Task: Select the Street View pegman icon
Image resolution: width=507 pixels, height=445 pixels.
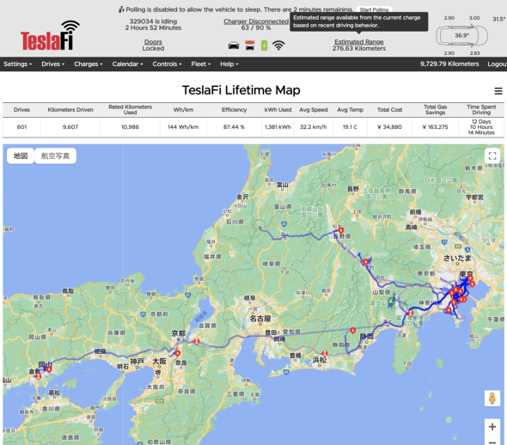Action: pos(492,398)
